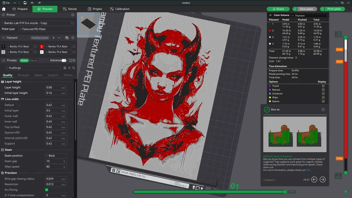Add a new filament with the plus icon

(53, 38)
